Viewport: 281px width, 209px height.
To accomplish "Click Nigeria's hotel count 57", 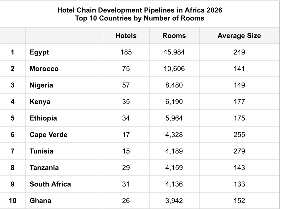I will [x=126, y=85].
